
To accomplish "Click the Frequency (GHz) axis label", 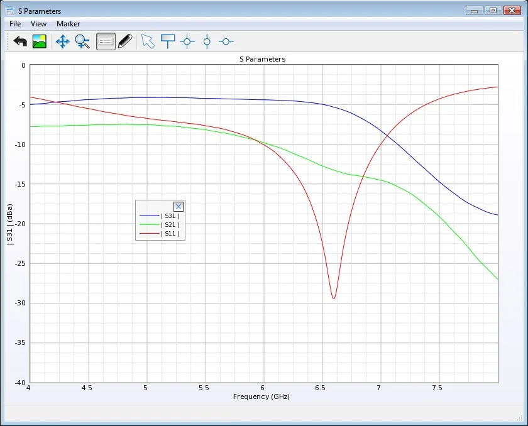I will point(261,396).
